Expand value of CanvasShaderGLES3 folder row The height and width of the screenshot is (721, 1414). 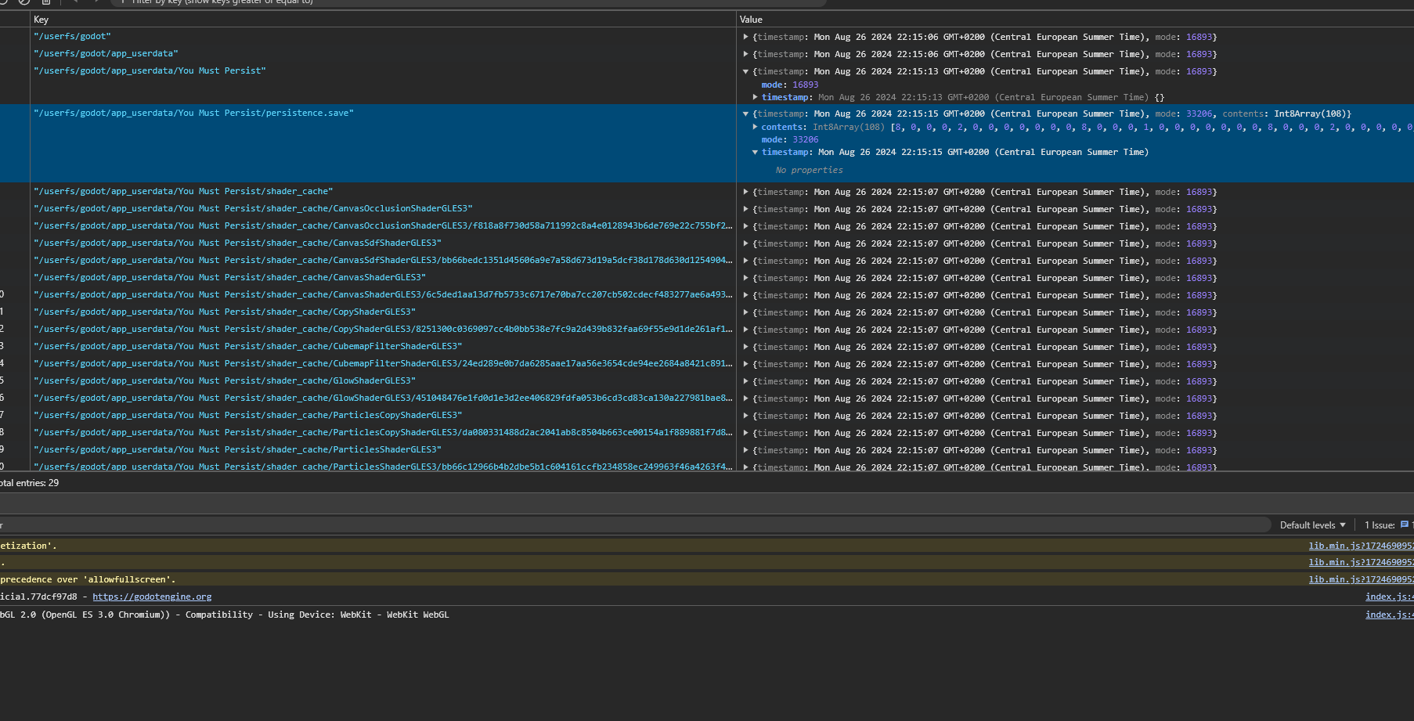point(745,278)
